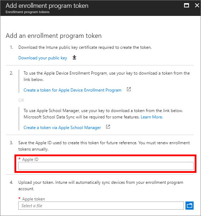The width and height of the screenshot is (201, 216).
Task: Focus the Apple ID input field
Action: [106, 166]
